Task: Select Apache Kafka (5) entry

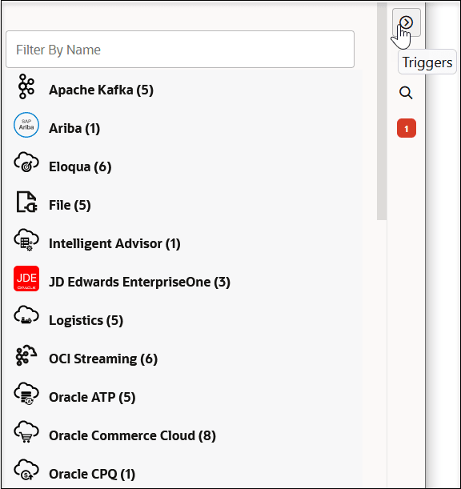Action: [101, 90]
